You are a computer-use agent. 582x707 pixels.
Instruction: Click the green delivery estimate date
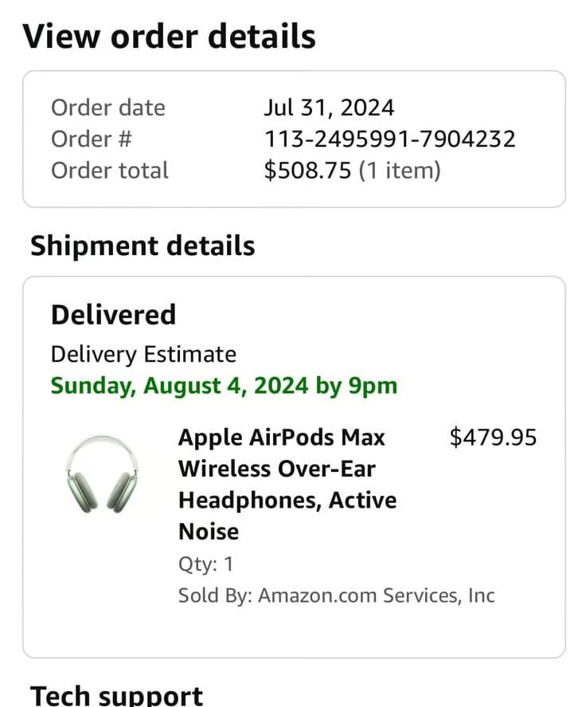[224, 385]
